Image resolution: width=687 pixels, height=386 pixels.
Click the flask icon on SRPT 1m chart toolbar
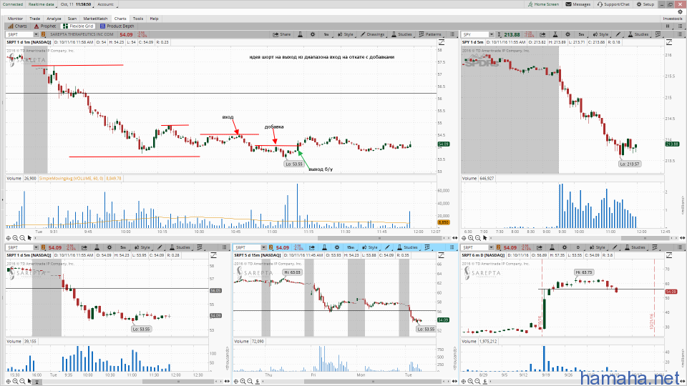(x=300, y=34)
